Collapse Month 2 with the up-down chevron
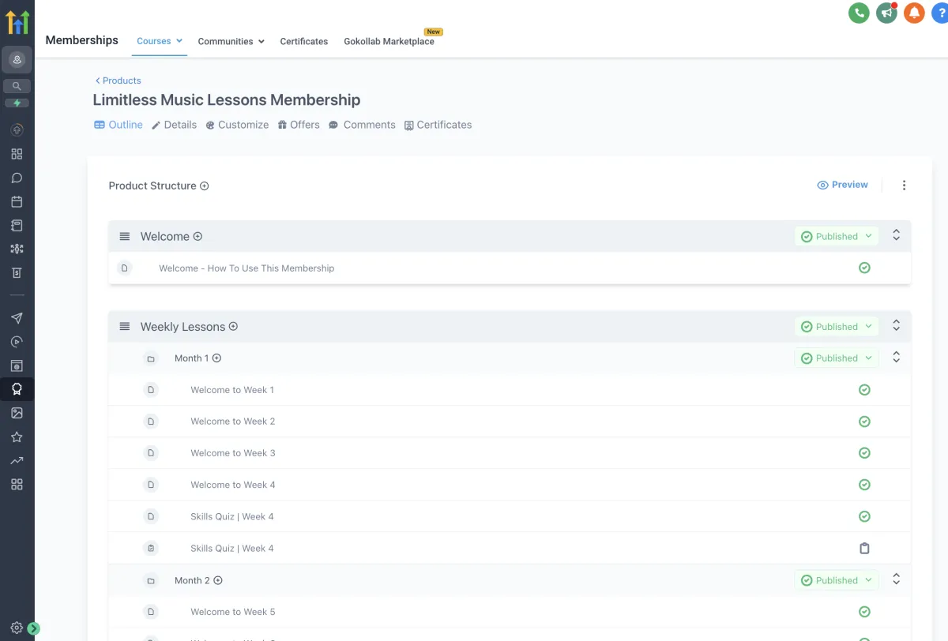Image resolution: width=948 pixels, height=641 pixels. point(896,579)
